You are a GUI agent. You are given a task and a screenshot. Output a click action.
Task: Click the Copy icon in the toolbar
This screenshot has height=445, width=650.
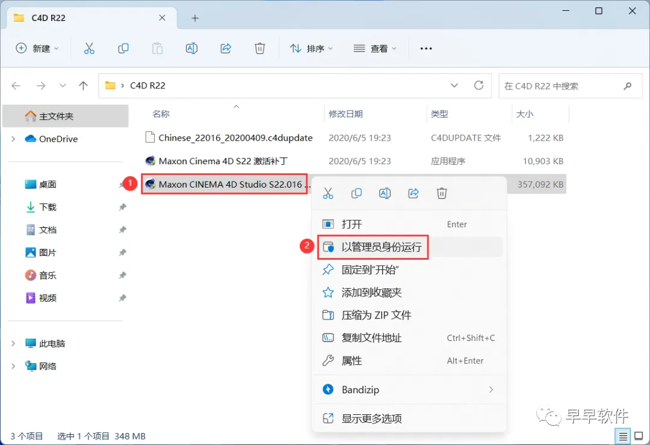coord(123,49)
